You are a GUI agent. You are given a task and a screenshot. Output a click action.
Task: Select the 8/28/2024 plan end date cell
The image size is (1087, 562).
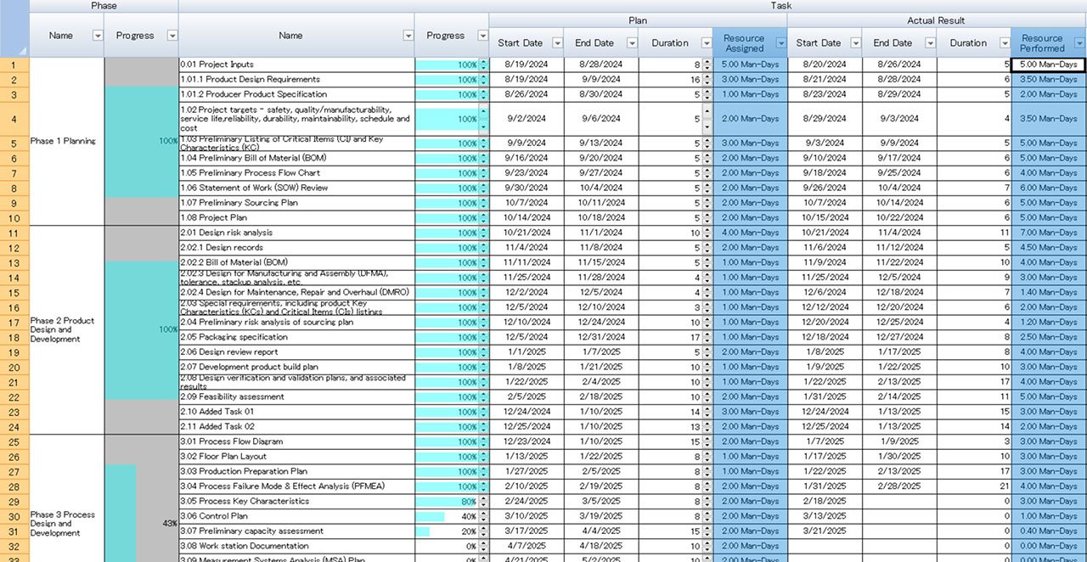click(601, 65)
